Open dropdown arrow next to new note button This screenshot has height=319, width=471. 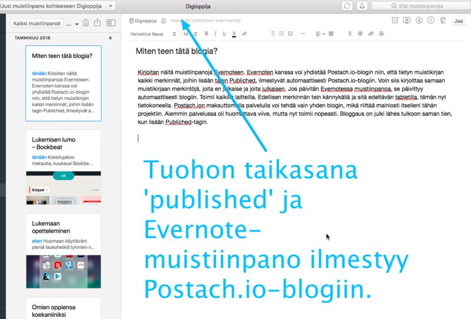point(111,6)
